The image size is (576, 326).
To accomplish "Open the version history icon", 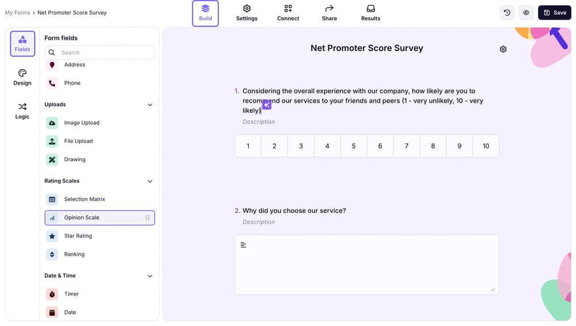I will pyautogui.click(x=507, y=13).
